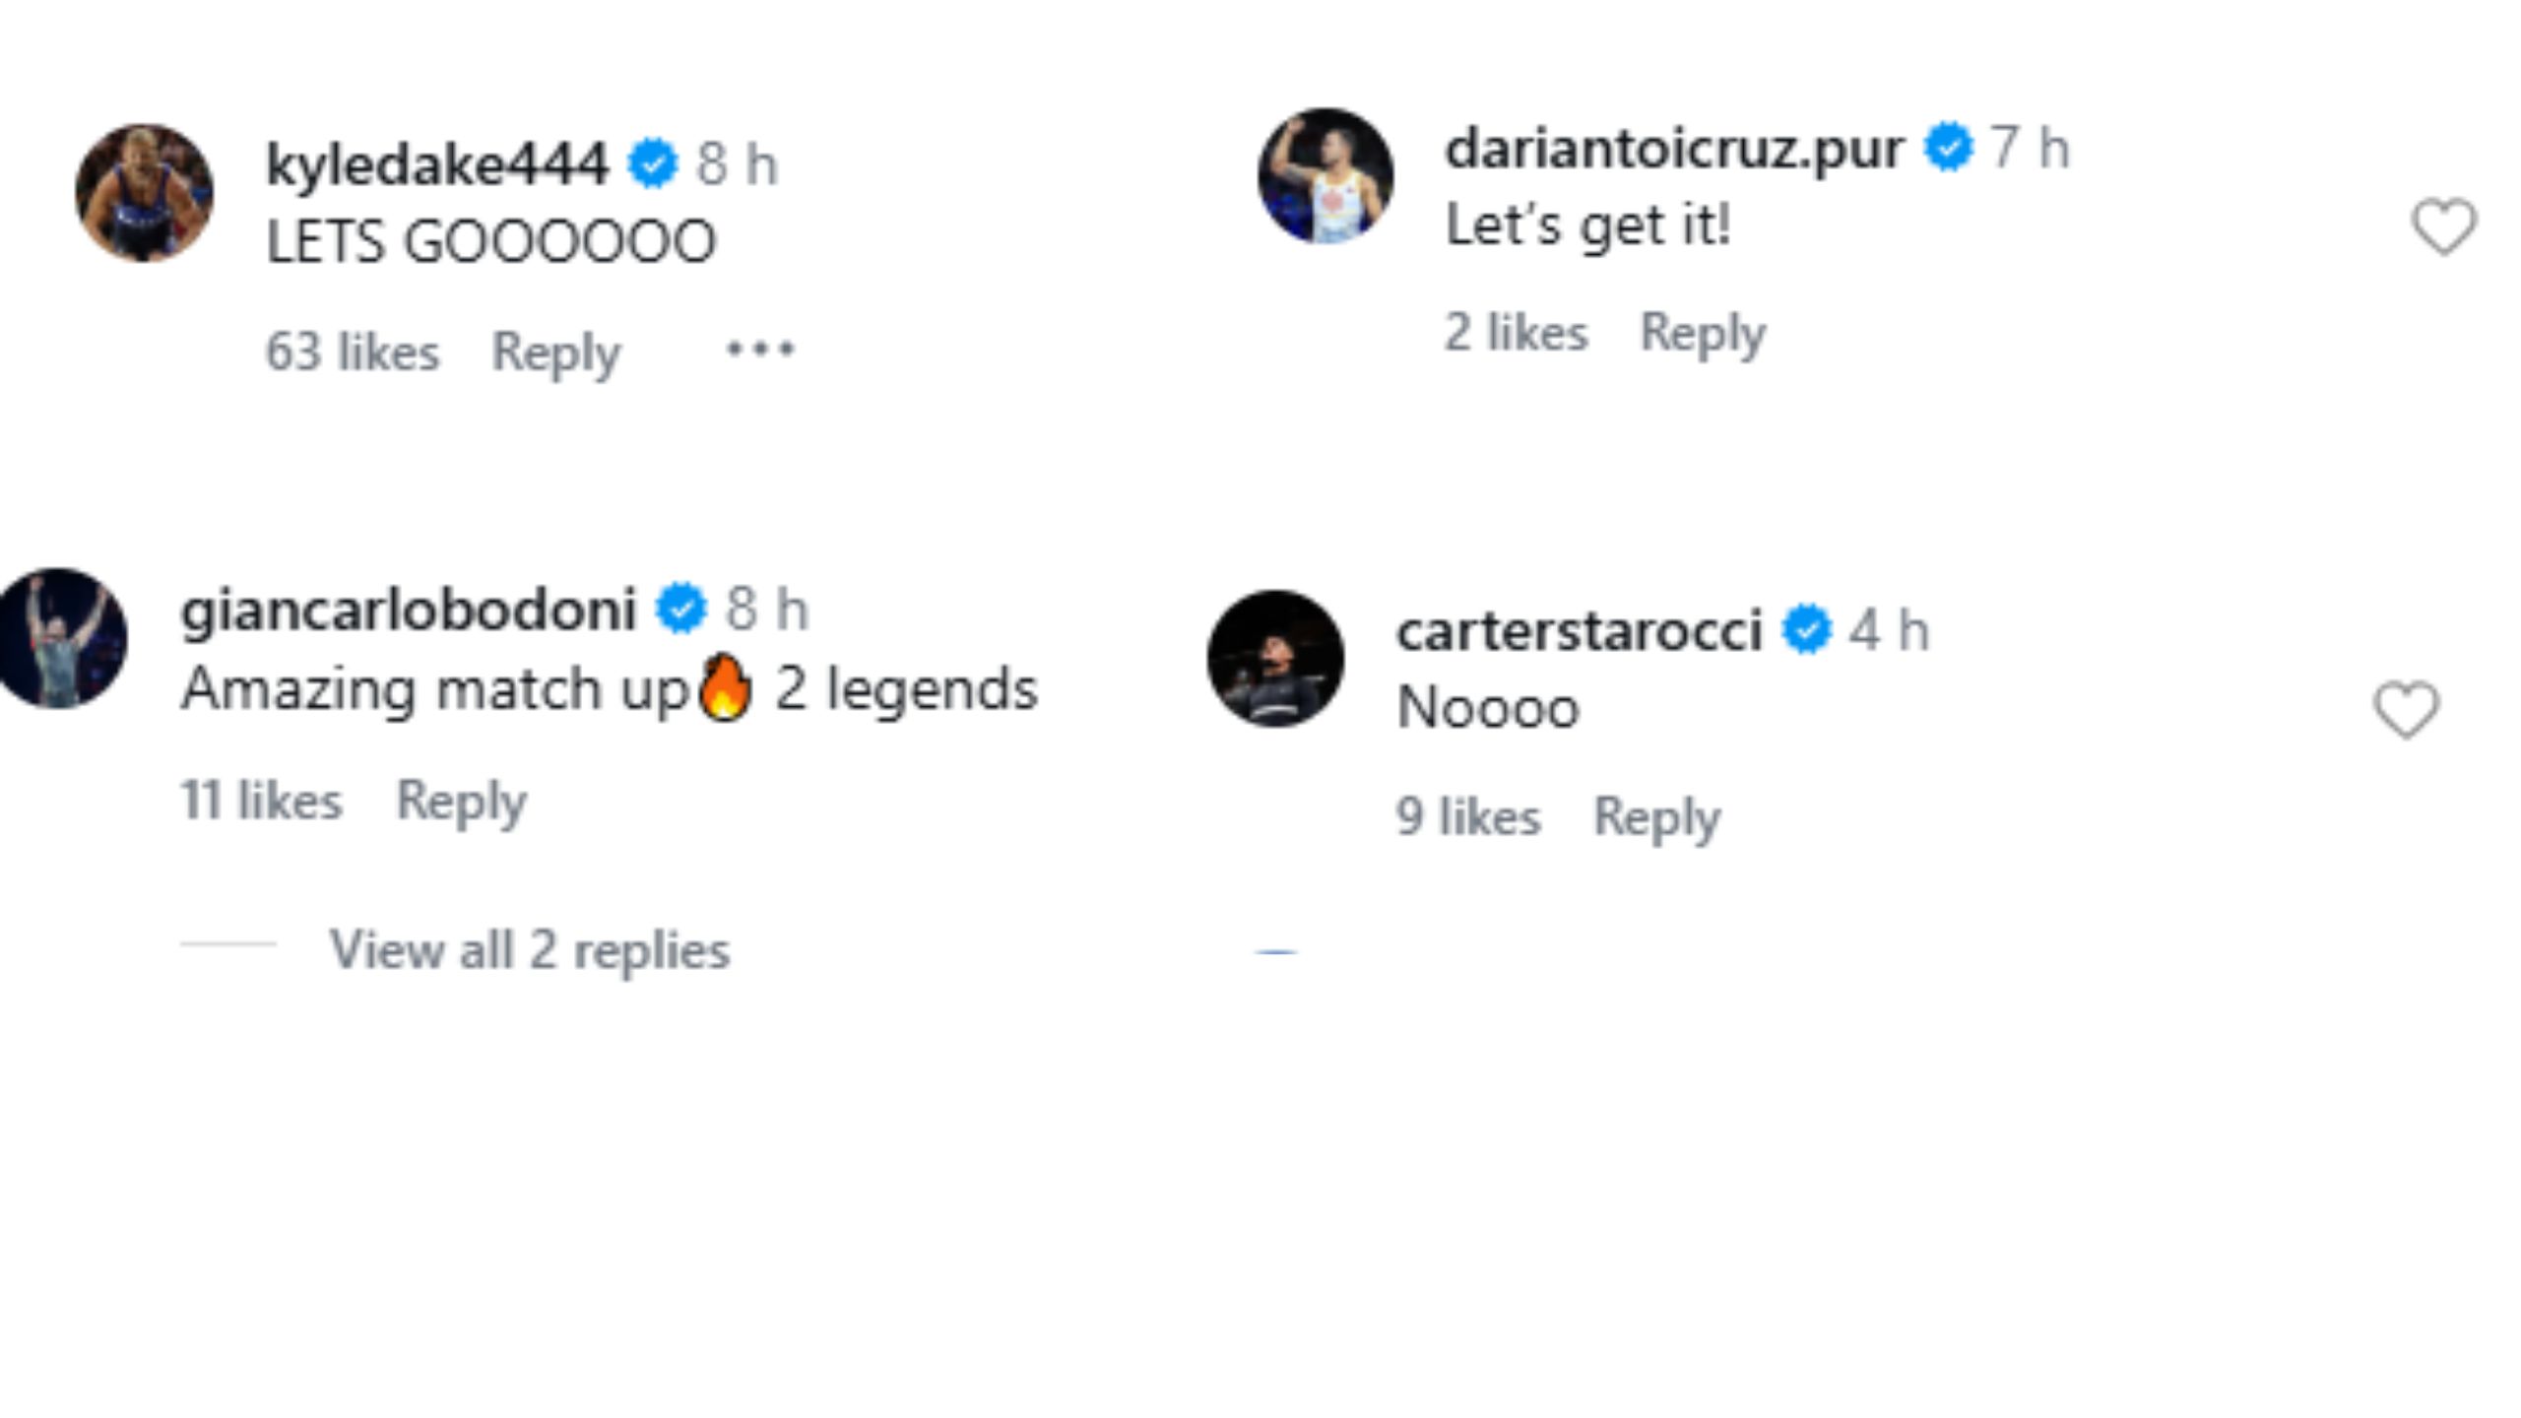Reply to carterstarocci's Noooo comment

point(1656,816)
